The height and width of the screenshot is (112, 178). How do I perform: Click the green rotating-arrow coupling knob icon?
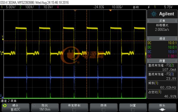[5, 106]
